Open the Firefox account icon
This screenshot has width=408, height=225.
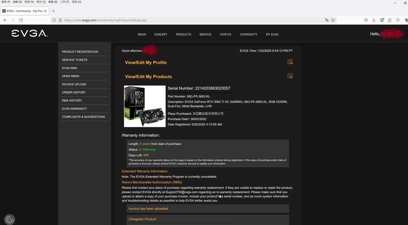coord(382,20)
